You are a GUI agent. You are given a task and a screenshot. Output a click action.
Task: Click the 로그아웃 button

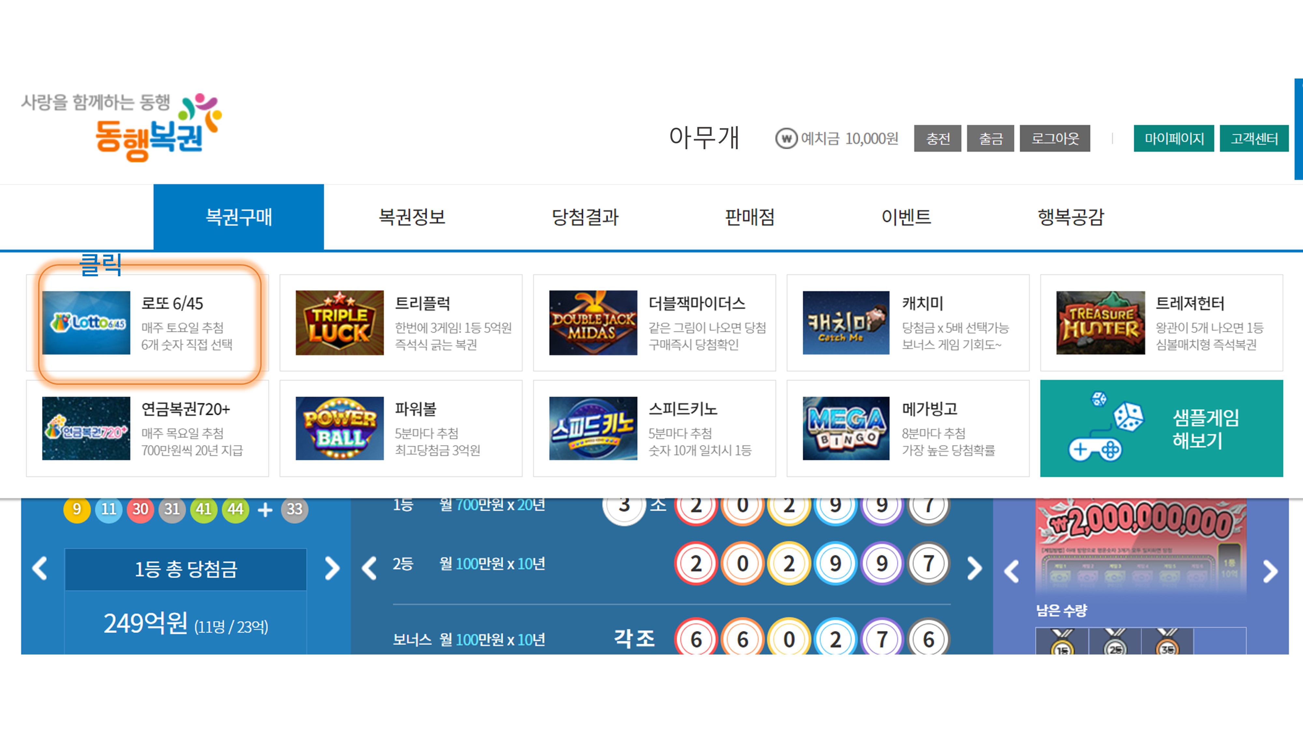[x=1055, y=138]
